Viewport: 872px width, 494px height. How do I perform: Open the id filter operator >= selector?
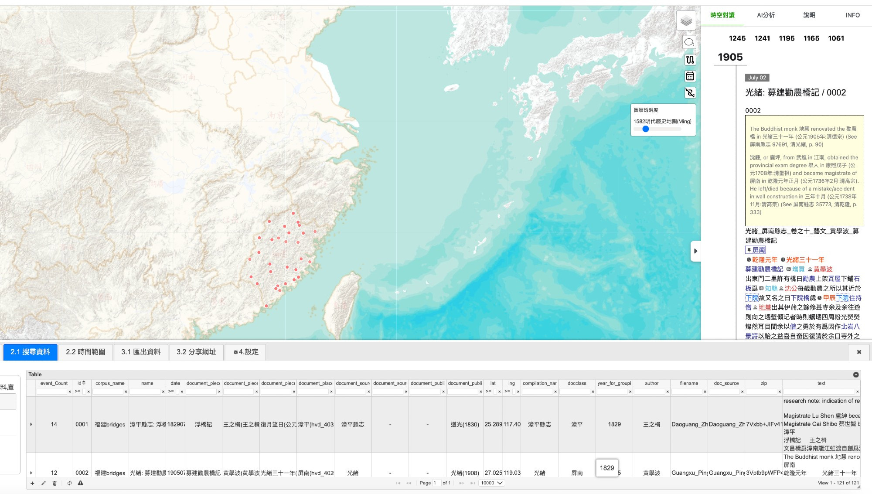pyautogui.click(x=78, y=392)
